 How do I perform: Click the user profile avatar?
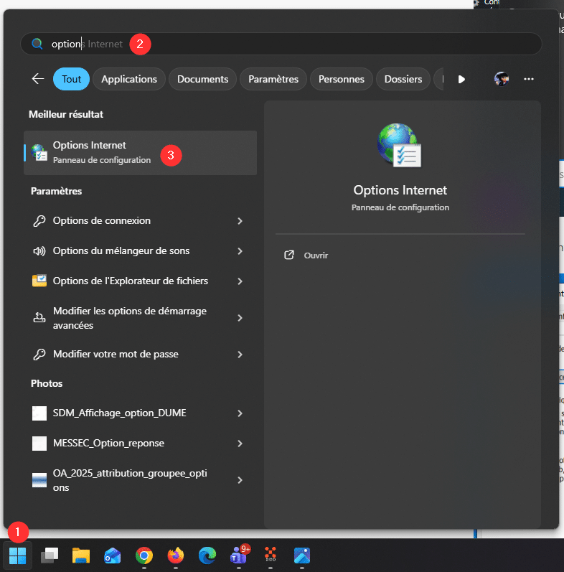[502, 79]
